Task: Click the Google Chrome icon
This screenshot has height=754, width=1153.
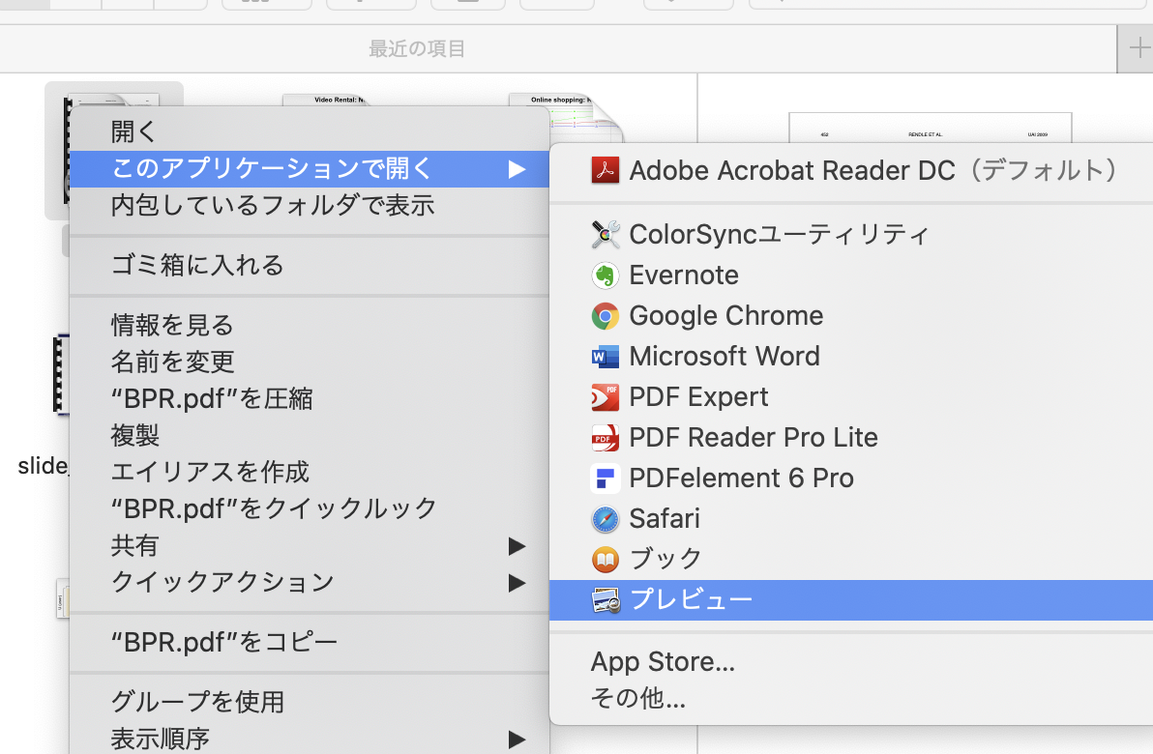Action: coord(606,316)
